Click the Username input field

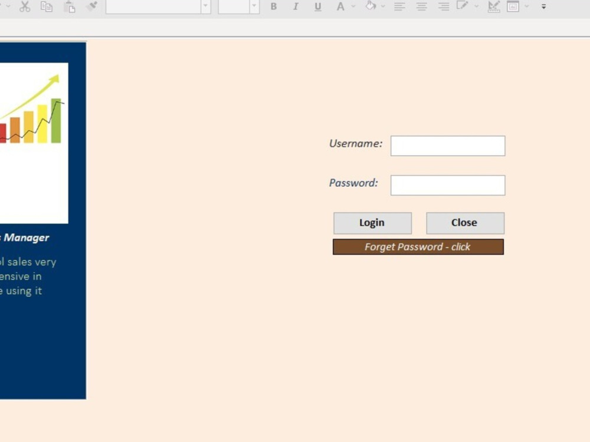pyautogui.click(x=448, y=146)
